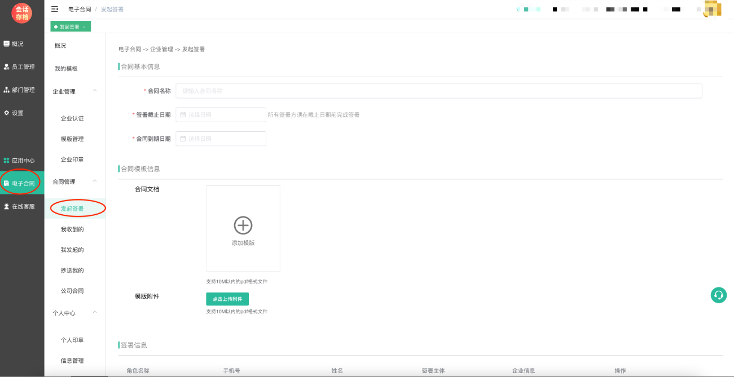The image size is (734, 377).
Task: Collapse the 合同管理 menu group
Action: pyautogui.click(x=94, y=181)
